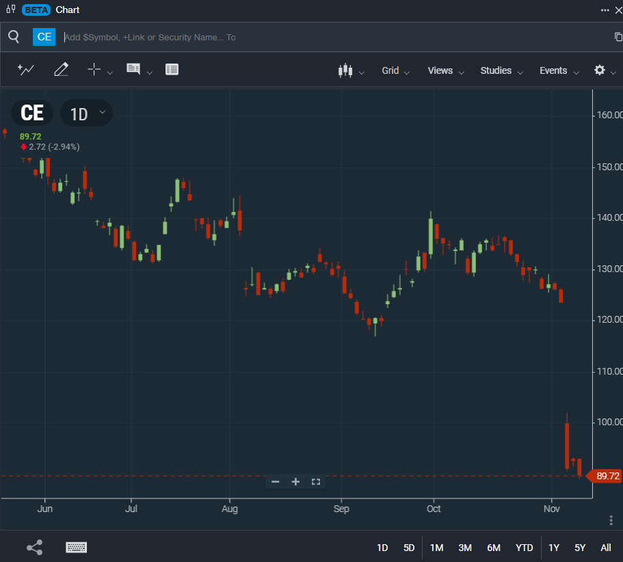Activate the crosshair tool
The image size is (623, 562).
(94, 69)
